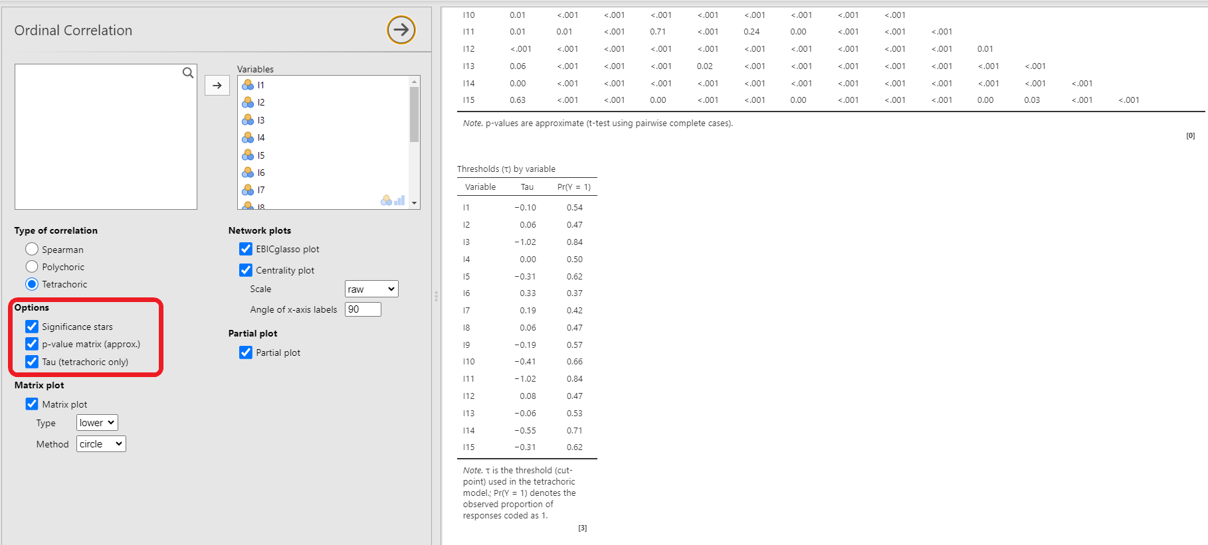Click the nominal icon beside I7 in Variables list
The image size is (1208, 545).
tap(248, 190)
